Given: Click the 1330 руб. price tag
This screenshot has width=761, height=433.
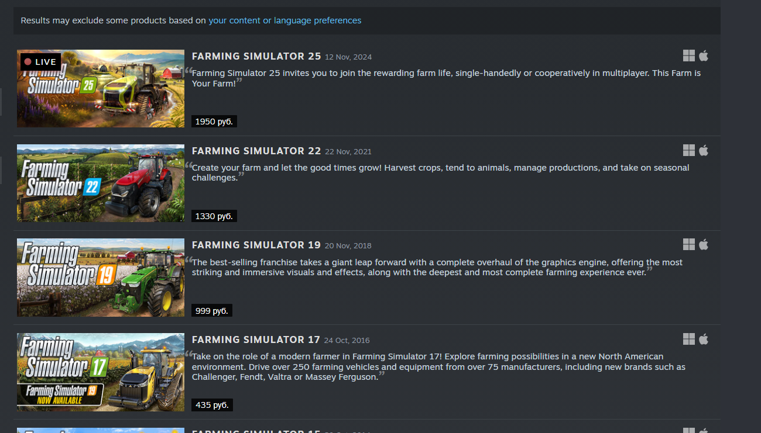Looking at the screenshot, I should coord(214,216).
